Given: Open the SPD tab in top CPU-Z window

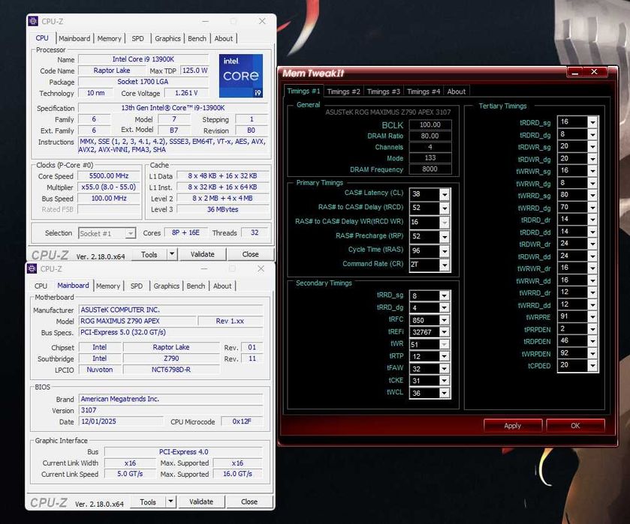Looking at the screenshot, I should [x=138, y=38].
